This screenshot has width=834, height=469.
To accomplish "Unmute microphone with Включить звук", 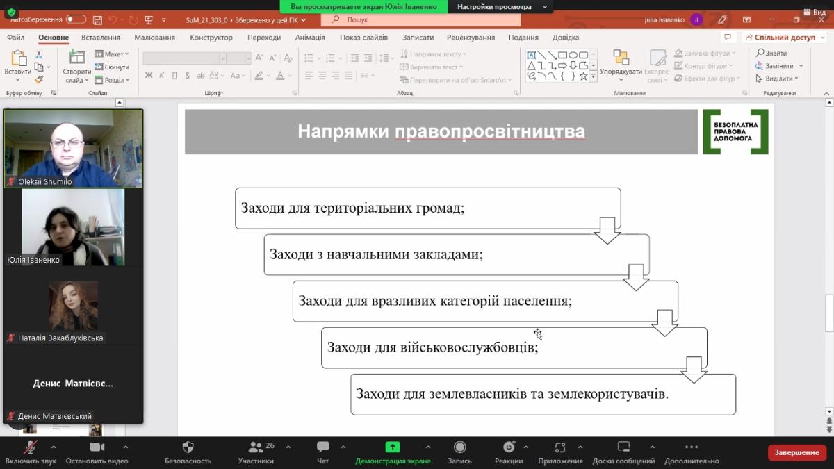I will [30, 447].
